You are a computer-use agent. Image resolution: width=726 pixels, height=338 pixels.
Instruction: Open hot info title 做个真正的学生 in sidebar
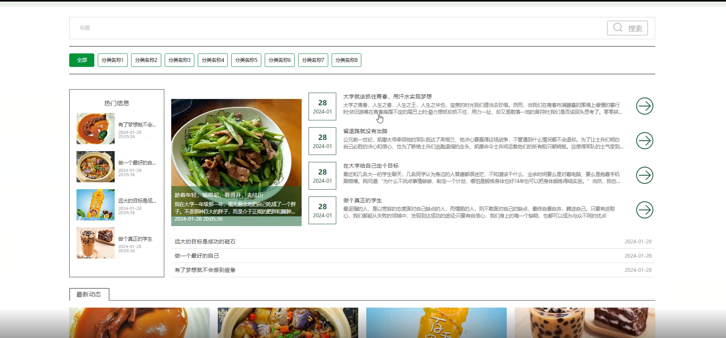(x=135, y=239)
